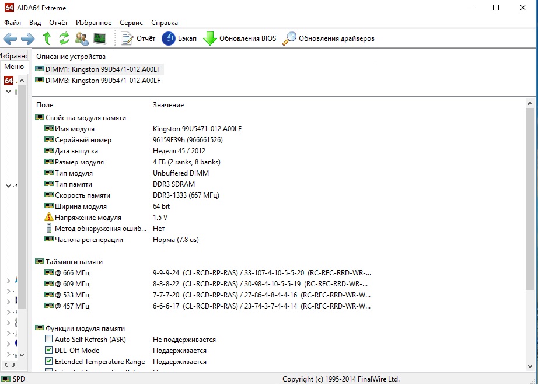Viewport: 538px width, 385px height.
Task: Select the value DDR3-1333 (667 МГц)
Action: [x=186, y=195]
